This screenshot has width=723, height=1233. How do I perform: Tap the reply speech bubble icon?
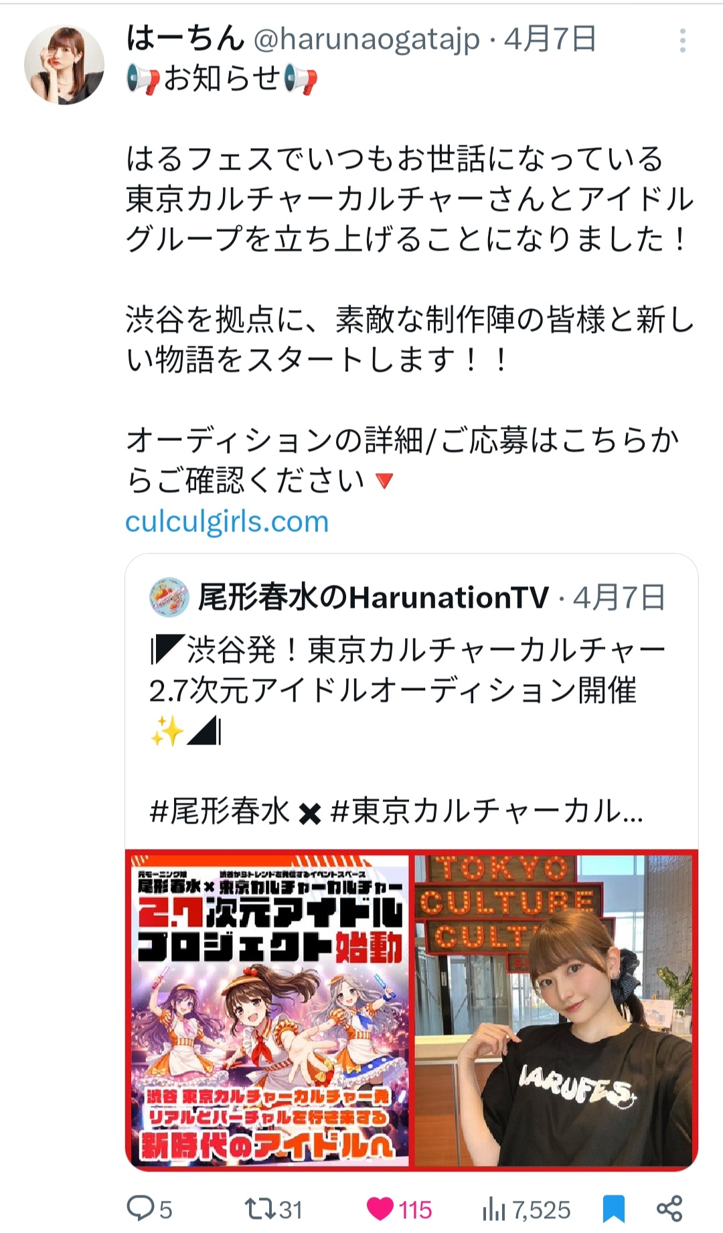141,1209
